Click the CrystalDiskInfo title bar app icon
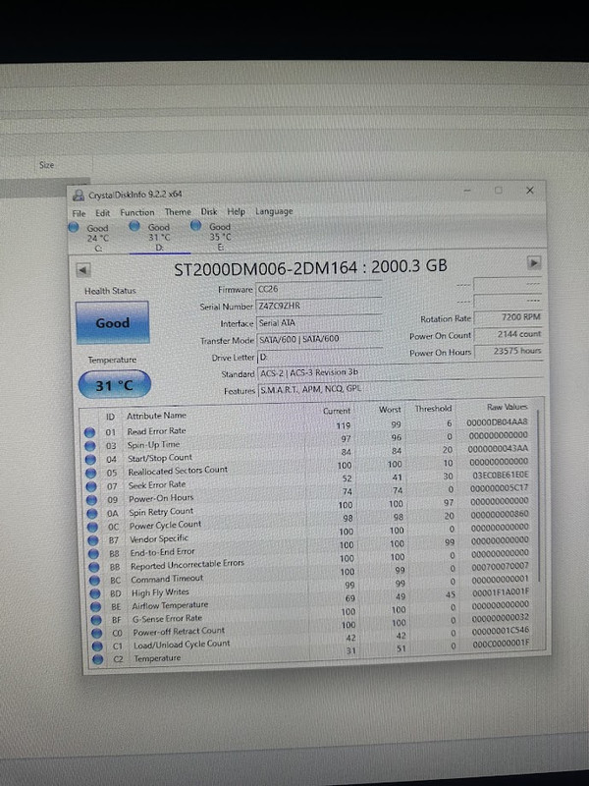 [x=79, y=195]
